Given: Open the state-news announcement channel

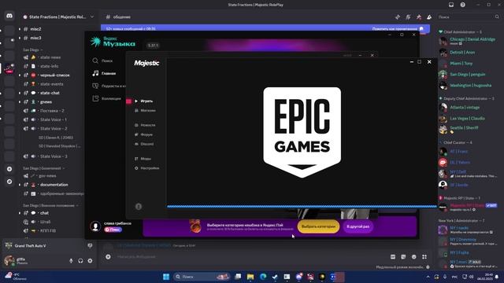Looking at the screenshot, I should pyautogui.click(x=50, y=57).
